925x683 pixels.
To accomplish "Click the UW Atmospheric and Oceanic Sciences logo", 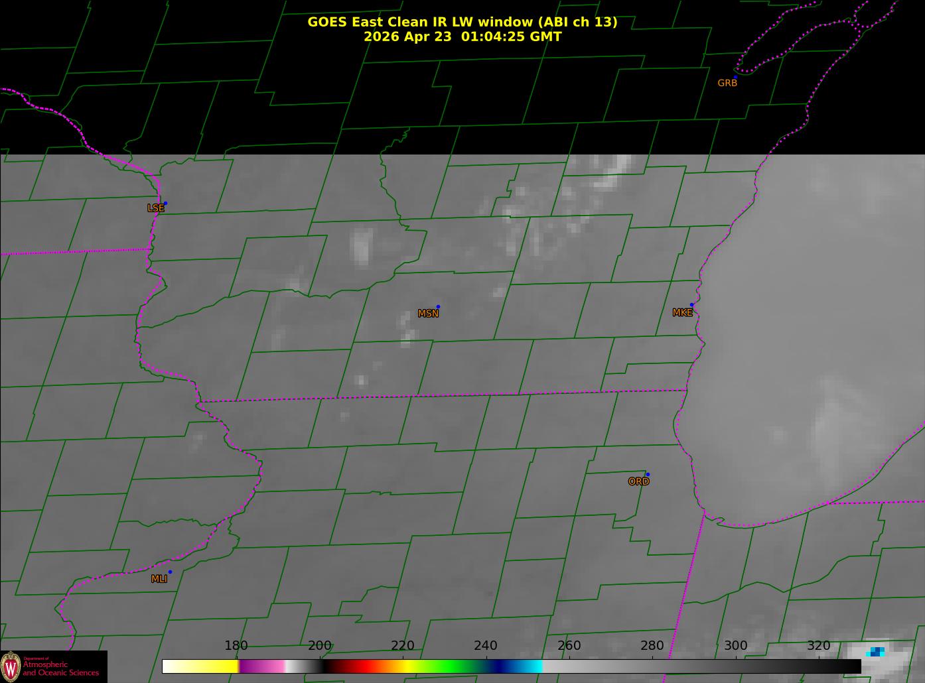I will click(53, 666).
